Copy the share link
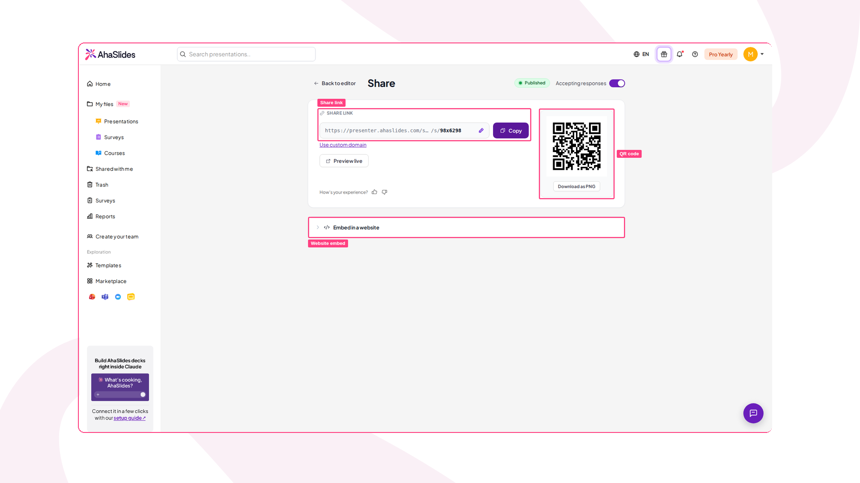Screen dimensions: 860x483 [x=511, y=131]
